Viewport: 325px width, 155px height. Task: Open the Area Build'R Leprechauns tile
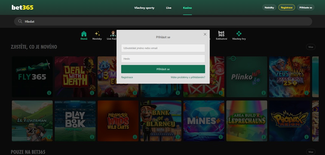pos(247,121)
